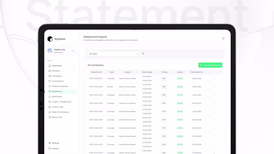The height and width of the screenshot is (154, 274).
Task: Expand the Dashboard submenu chevron
Action: pos(74,66)
